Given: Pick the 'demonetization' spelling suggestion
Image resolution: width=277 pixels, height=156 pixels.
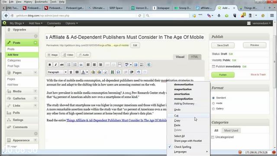Looking at the screenshot, I should 189,84.
